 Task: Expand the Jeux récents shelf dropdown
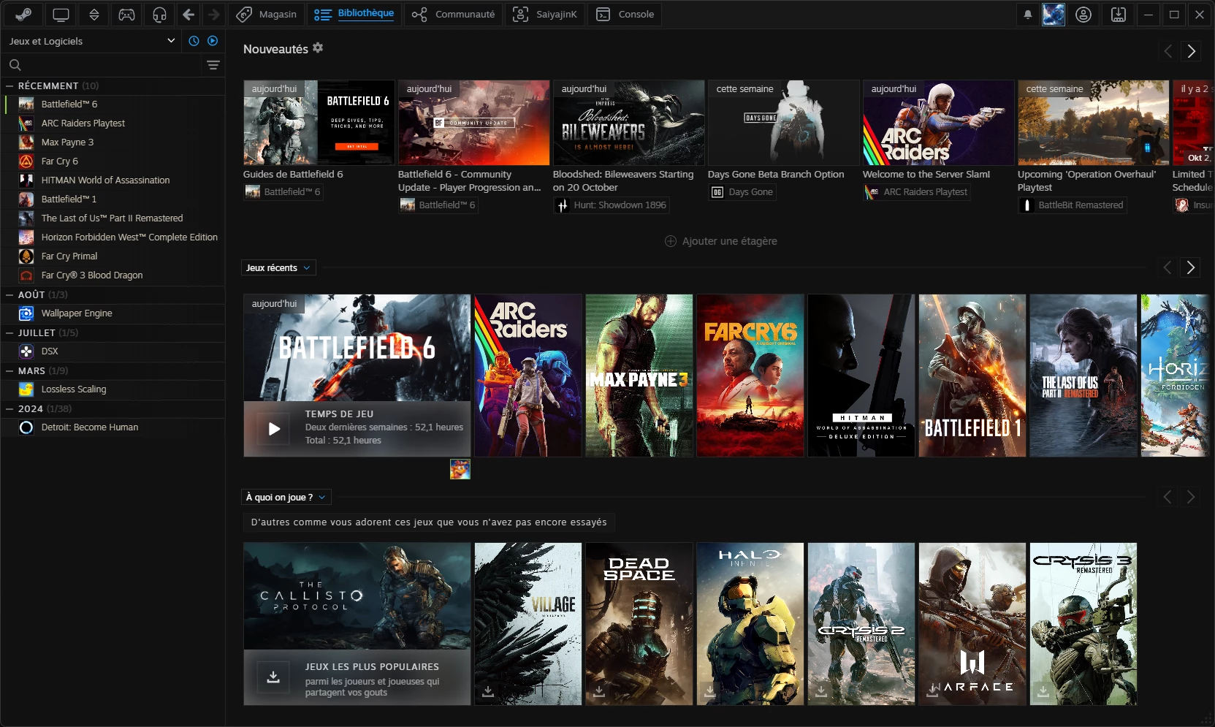278,268
